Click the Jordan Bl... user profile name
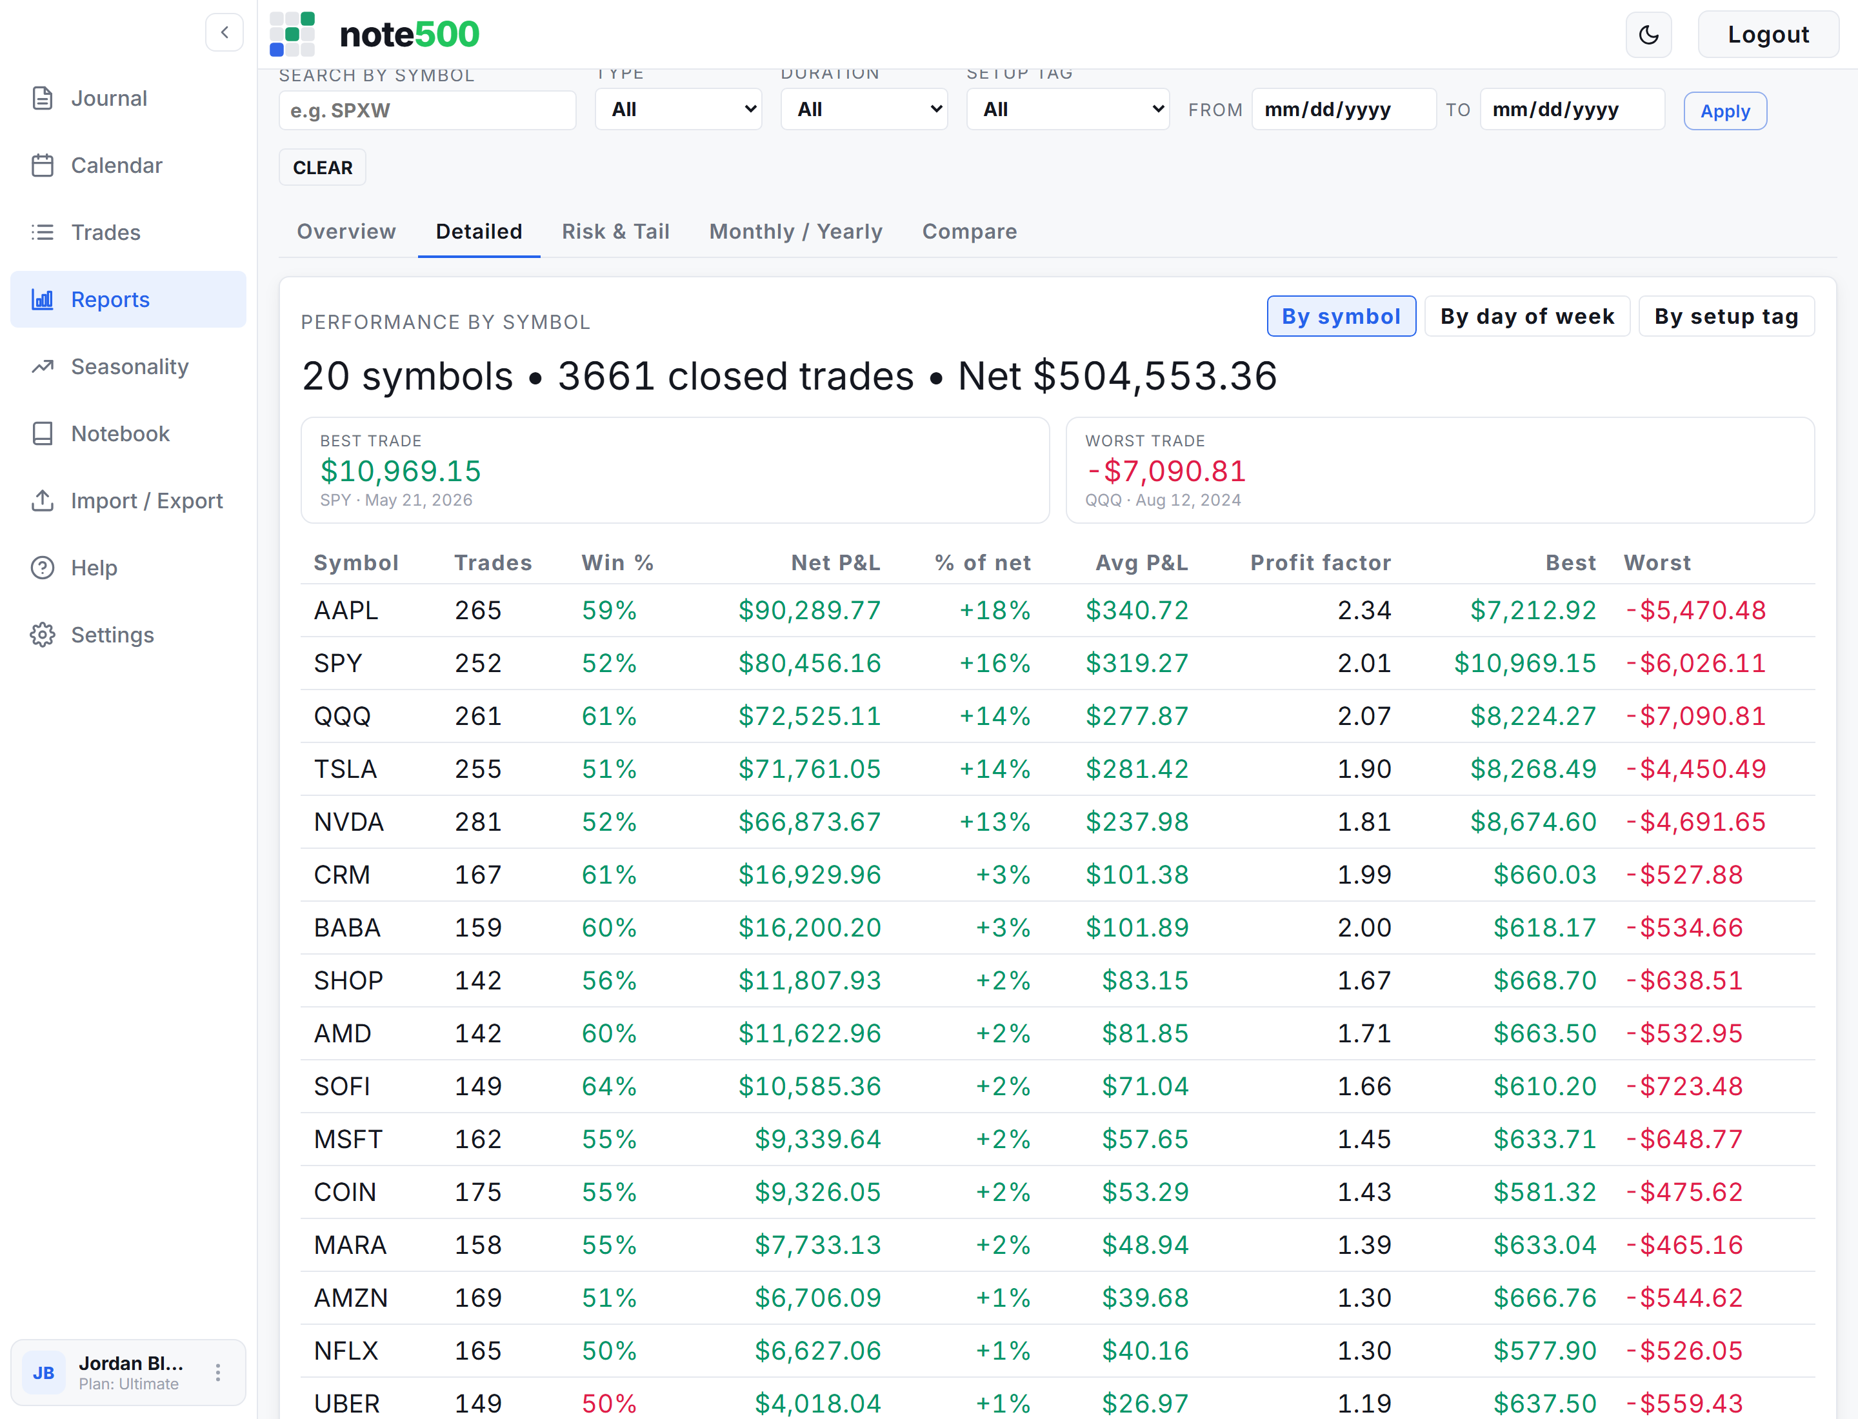1858x1419 pixels. (131, 1364)
